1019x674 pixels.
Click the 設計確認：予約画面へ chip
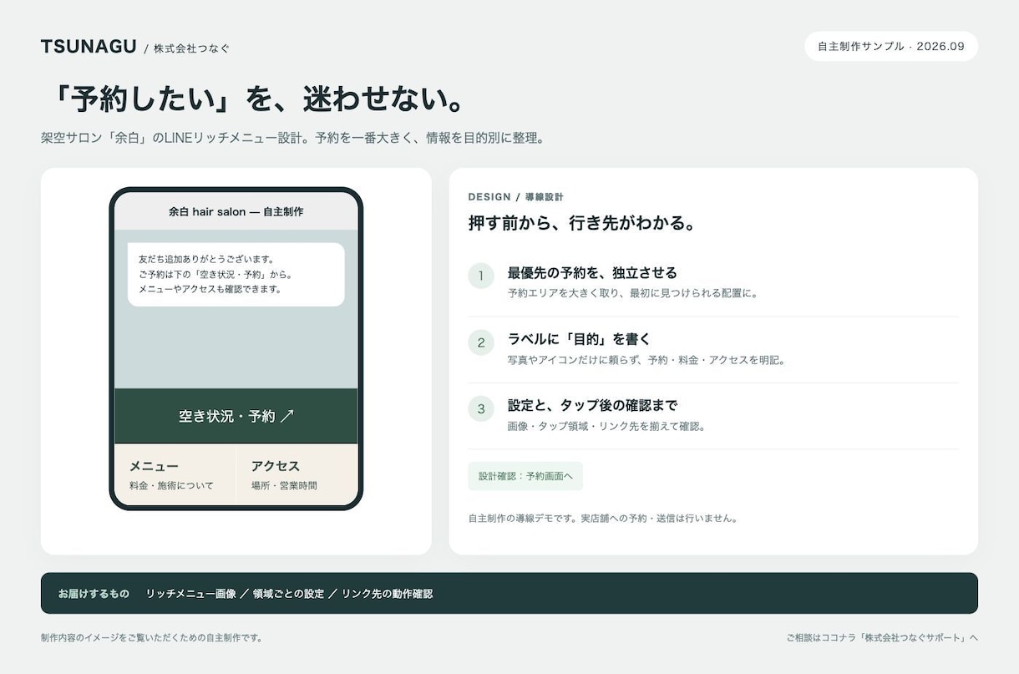[x=525, y=476]
